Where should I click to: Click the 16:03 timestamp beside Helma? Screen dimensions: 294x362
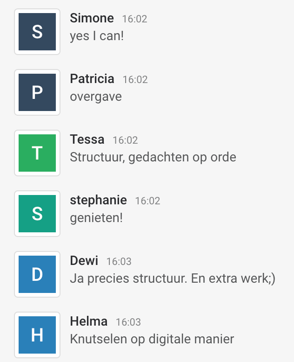pyautogui.click(x=128, y=322)
